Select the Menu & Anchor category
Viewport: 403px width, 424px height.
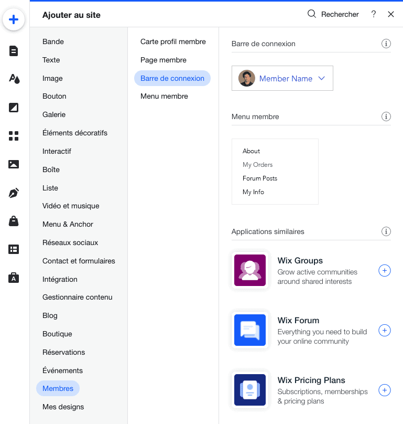click(68, 225)
